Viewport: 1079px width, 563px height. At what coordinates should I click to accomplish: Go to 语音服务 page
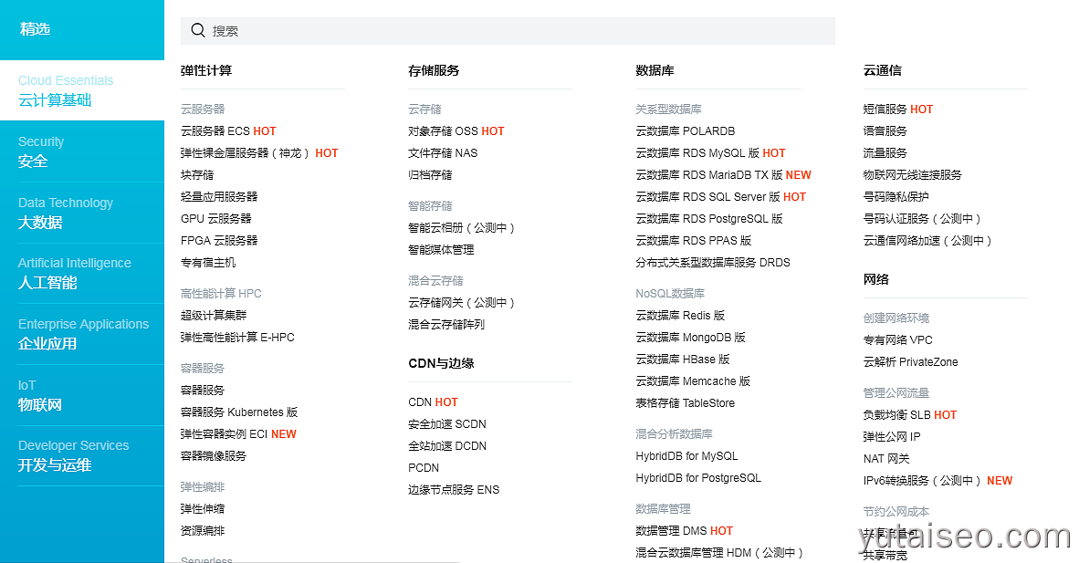[x=885, y=130]
